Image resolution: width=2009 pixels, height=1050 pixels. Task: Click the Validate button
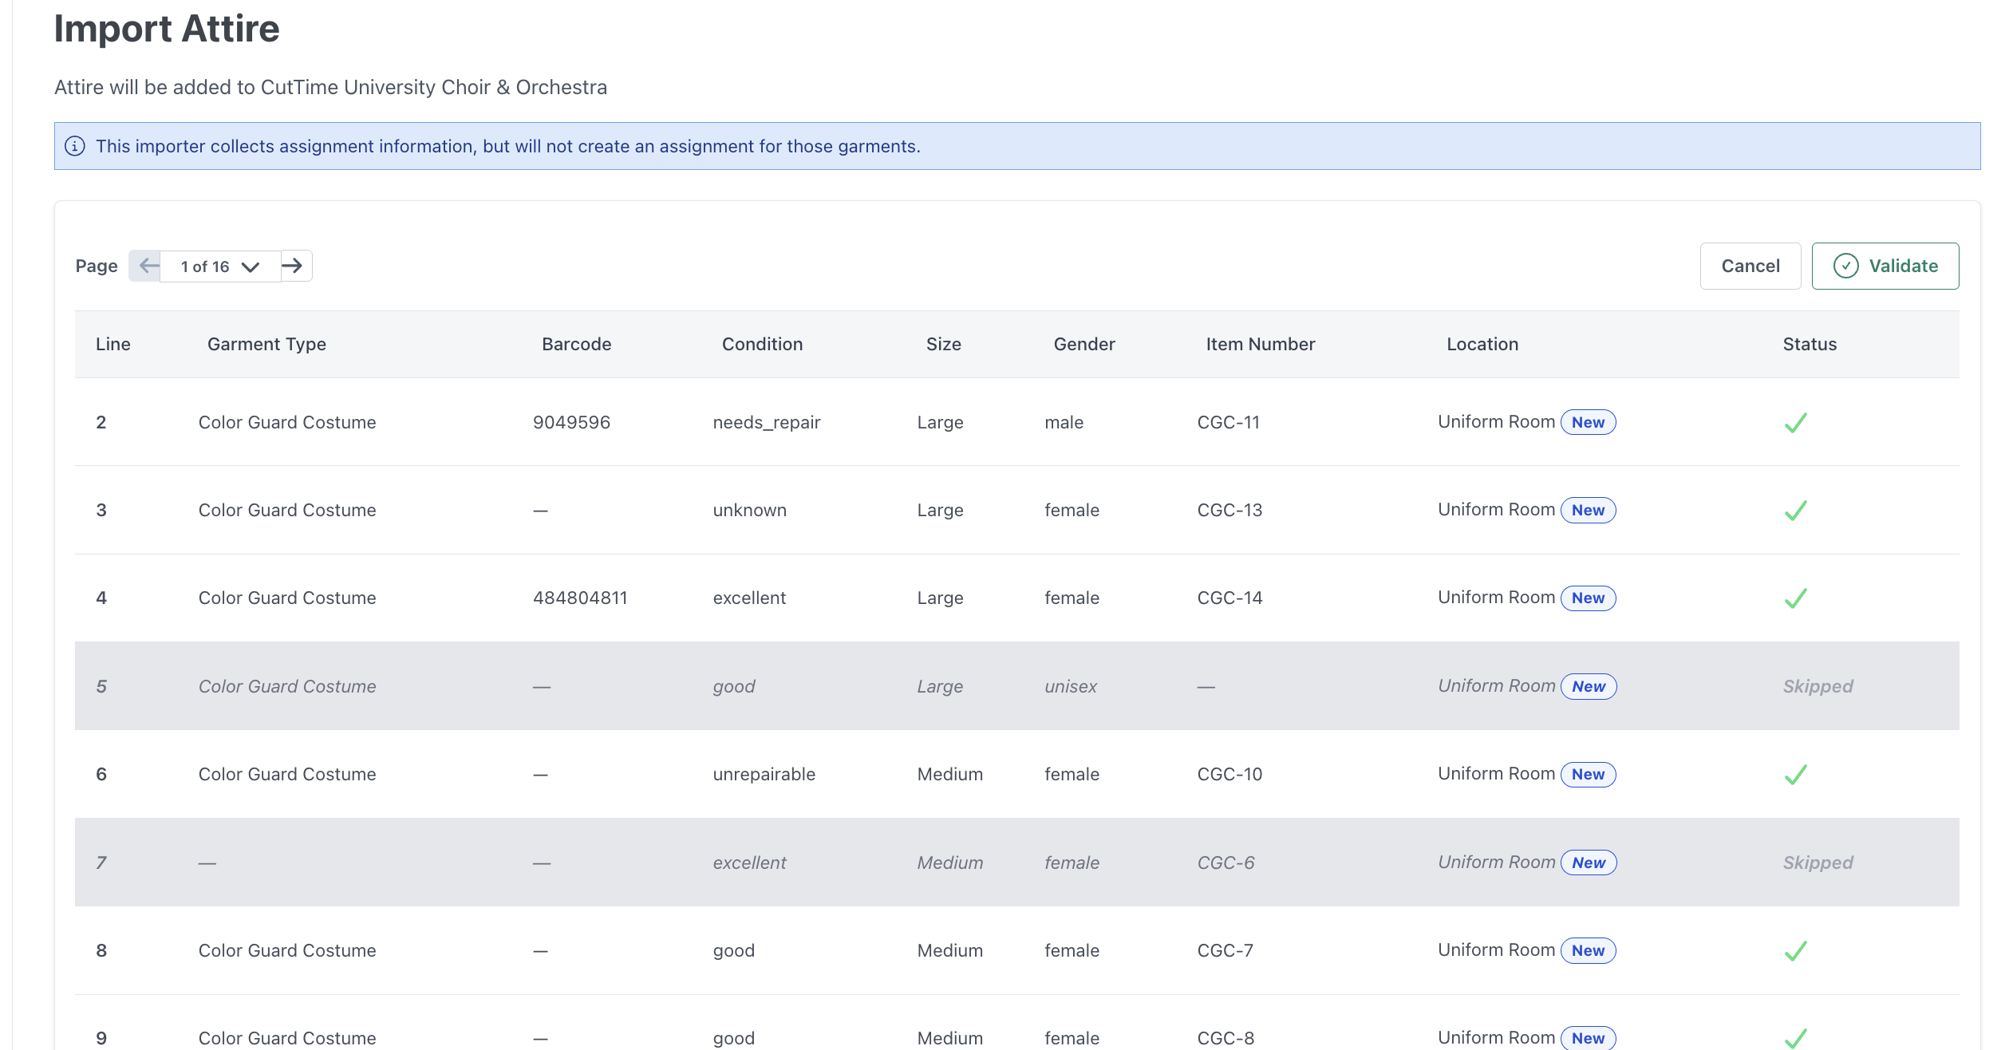(x=1885, y=266)
